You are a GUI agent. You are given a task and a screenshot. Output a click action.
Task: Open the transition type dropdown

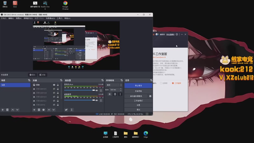tap(114, 85)
